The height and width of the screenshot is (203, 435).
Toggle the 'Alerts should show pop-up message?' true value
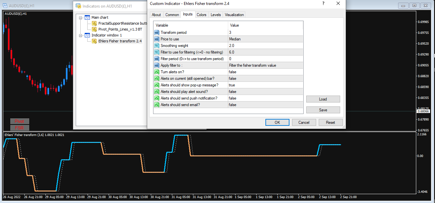[x=265, y=85]
